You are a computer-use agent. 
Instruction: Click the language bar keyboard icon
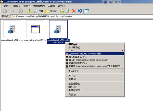coord(110,2)
